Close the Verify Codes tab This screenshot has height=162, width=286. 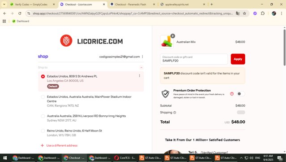[54, 4]
